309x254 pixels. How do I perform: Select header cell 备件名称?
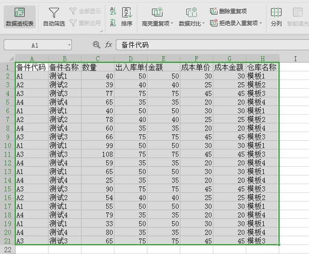tap(65, 67)
